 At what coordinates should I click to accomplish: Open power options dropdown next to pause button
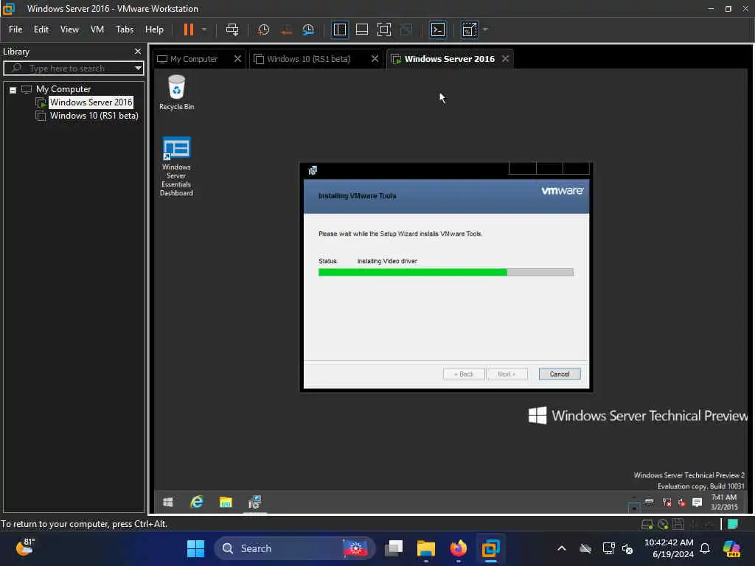click(204, 29)
